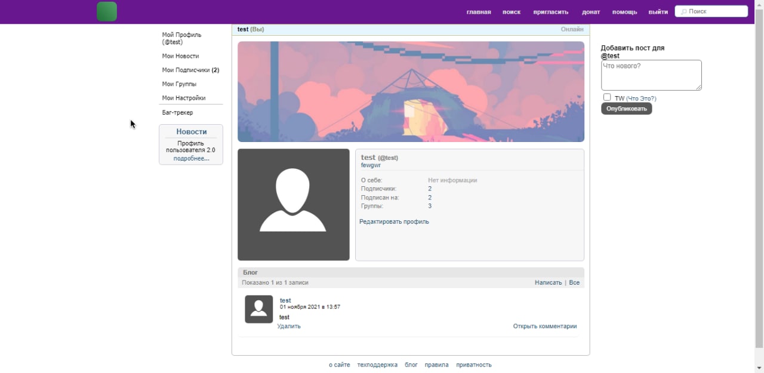Click the page vertical scrollbar thumb
This screenshot has width=764, height=373.
coord(759,179)
